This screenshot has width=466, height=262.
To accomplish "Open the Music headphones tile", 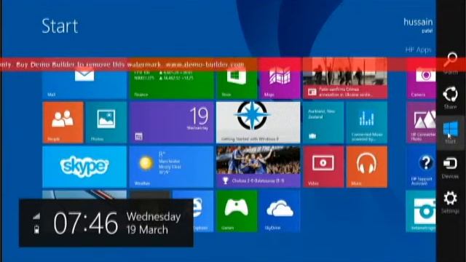I will tap(367, 167).
